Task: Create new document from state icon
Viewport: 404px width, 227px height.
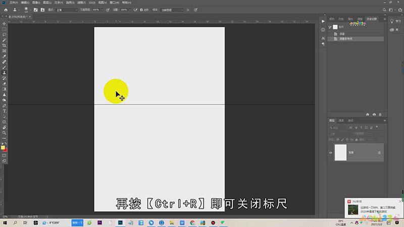Action: pyautogui.click(x=368, y=115)
